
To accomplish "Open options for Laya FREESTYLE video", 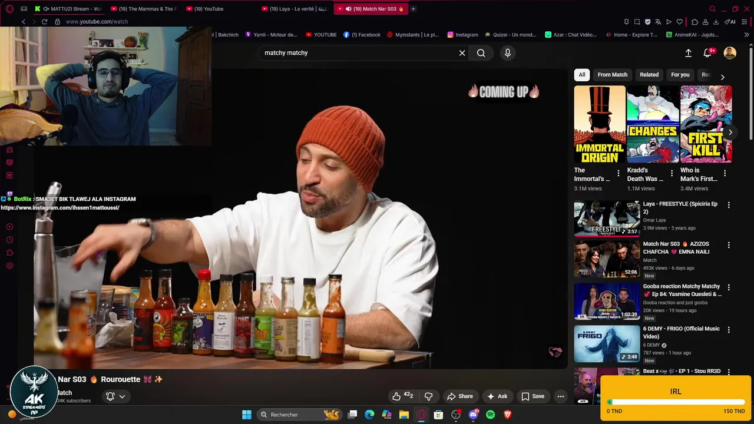I will 729,205.
